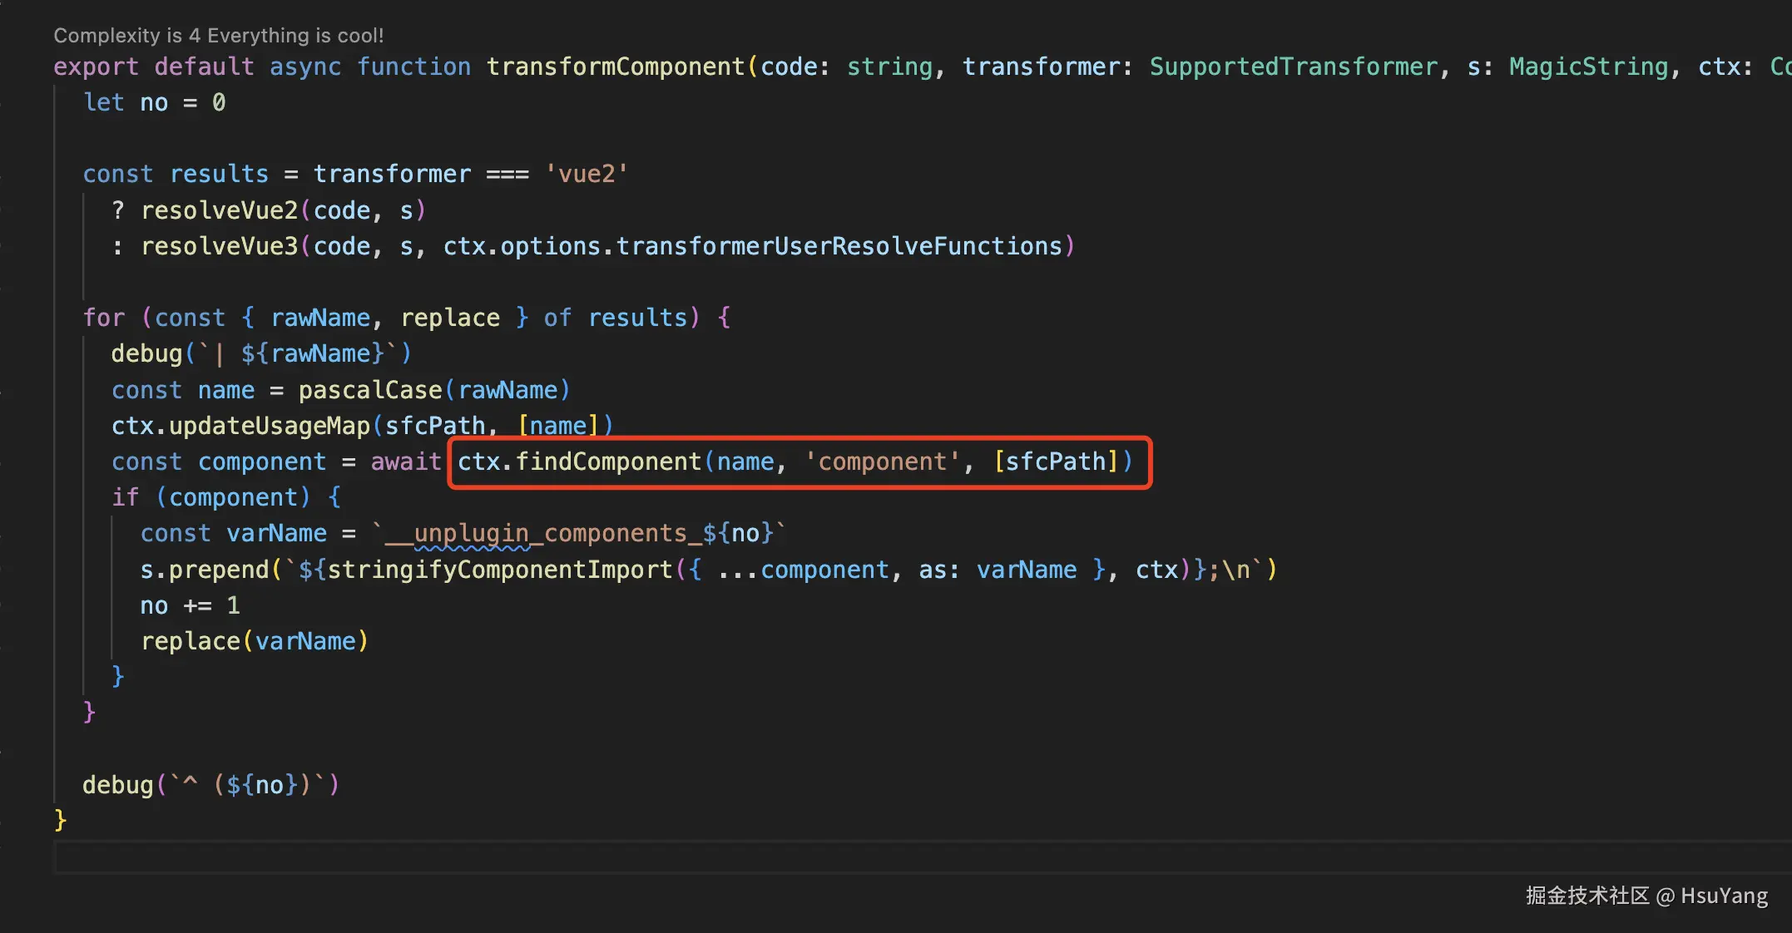The image size is (1792, 933).
Task: Click the transformComponent function name
Action: (x=615, y=67)
